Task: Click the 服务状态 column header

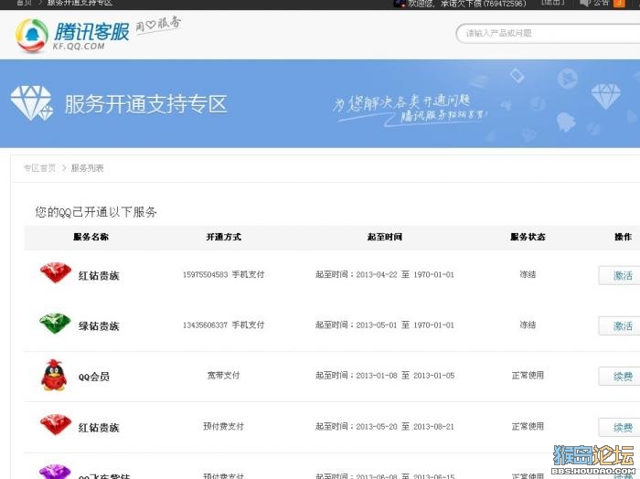Action: pos(528,237)
